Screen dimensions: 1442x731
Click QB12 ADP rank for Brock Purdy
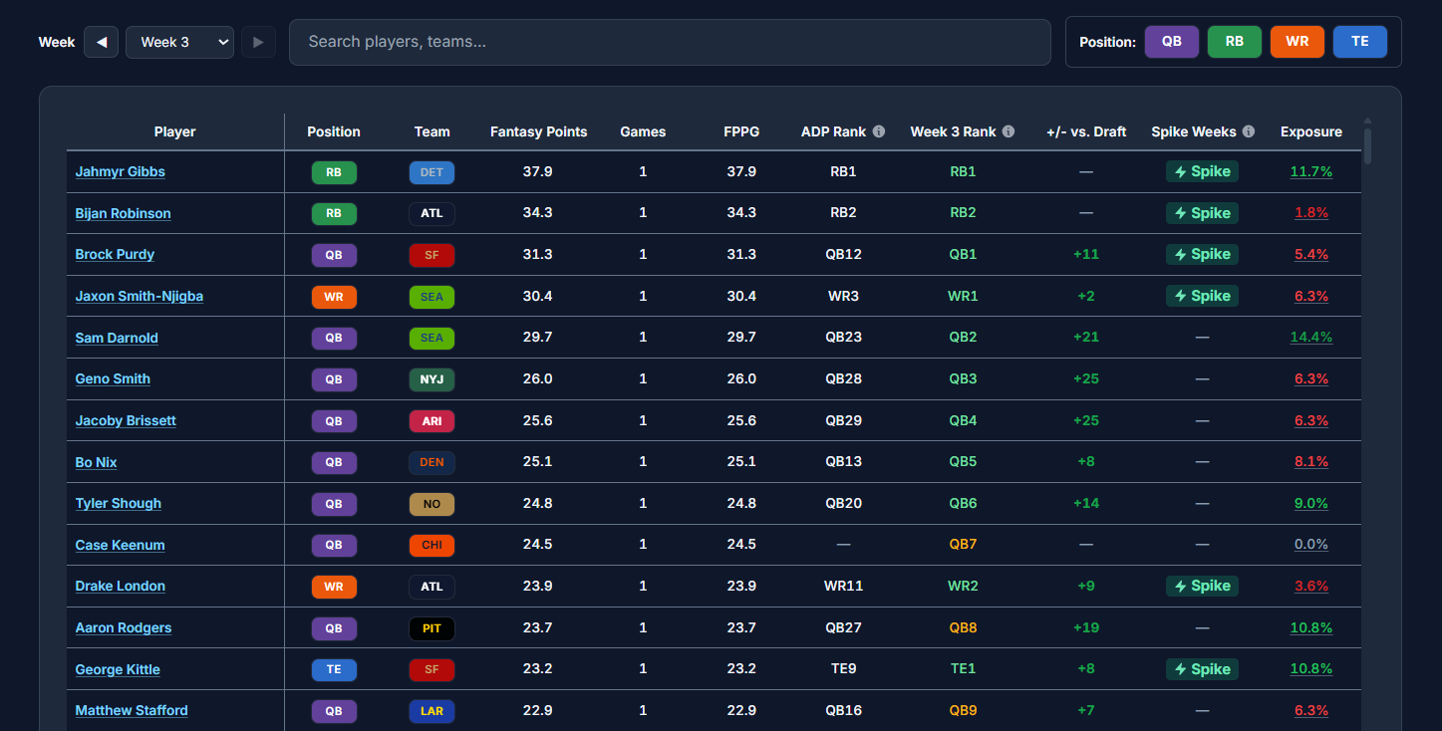click(843, 254)
